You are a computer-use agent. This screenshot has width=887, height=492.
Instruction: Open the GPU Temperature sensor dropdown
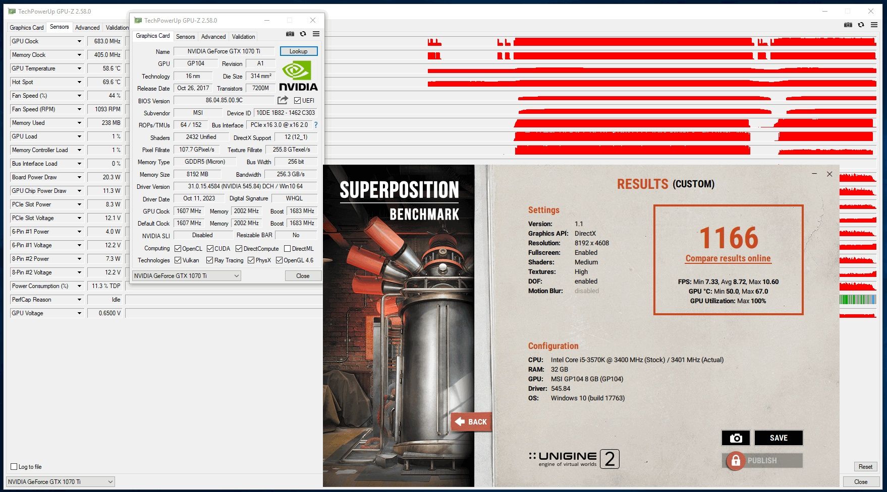pyautogui.click(x=79, y=68)
